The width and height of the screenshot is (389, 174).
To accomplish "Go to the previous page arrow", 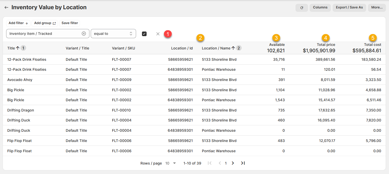I will (x=220, y=163).
